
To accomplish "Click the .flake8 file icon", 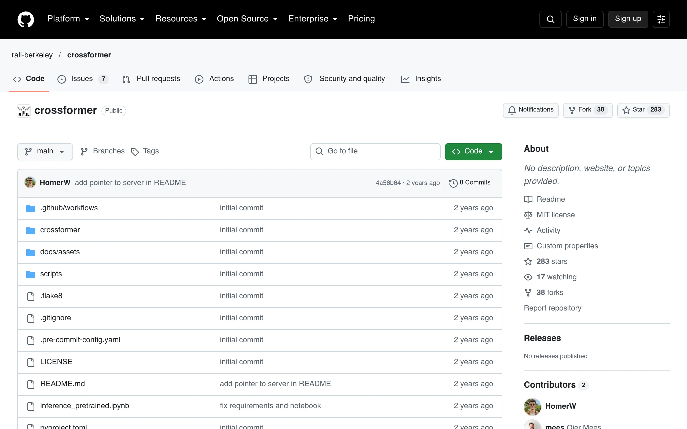I will 31,296.
